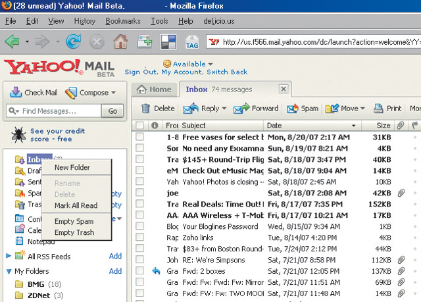This screenshot has width=421, height=302.
Task: Open the Back button history dropdown arrow
Action: coord(27,42)
